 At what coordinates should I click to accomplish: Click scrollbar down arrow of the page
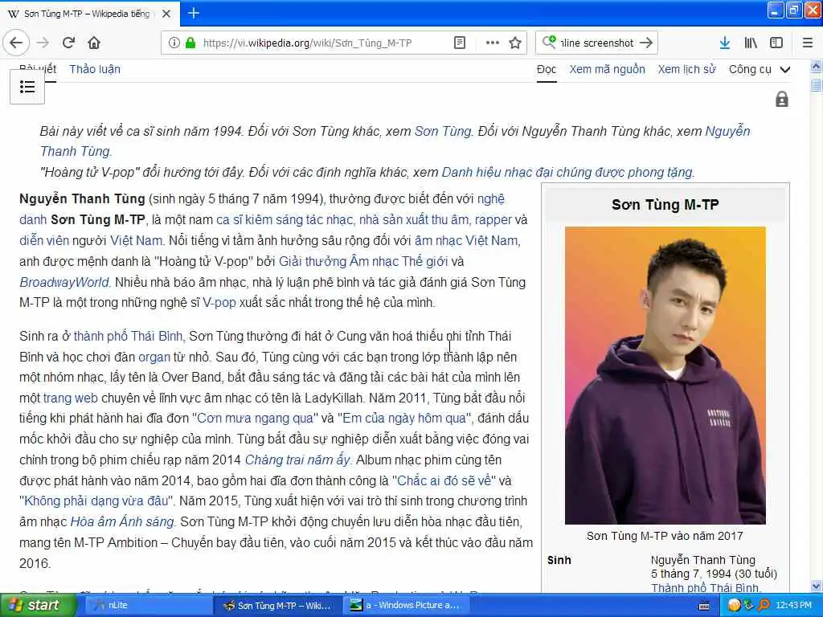(816, 586)
